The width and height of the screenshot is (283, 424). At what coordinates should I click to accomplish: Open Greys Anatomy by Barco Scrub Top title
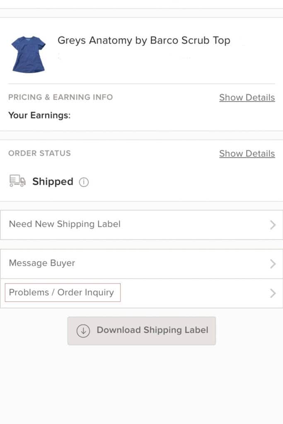point(144,41)
